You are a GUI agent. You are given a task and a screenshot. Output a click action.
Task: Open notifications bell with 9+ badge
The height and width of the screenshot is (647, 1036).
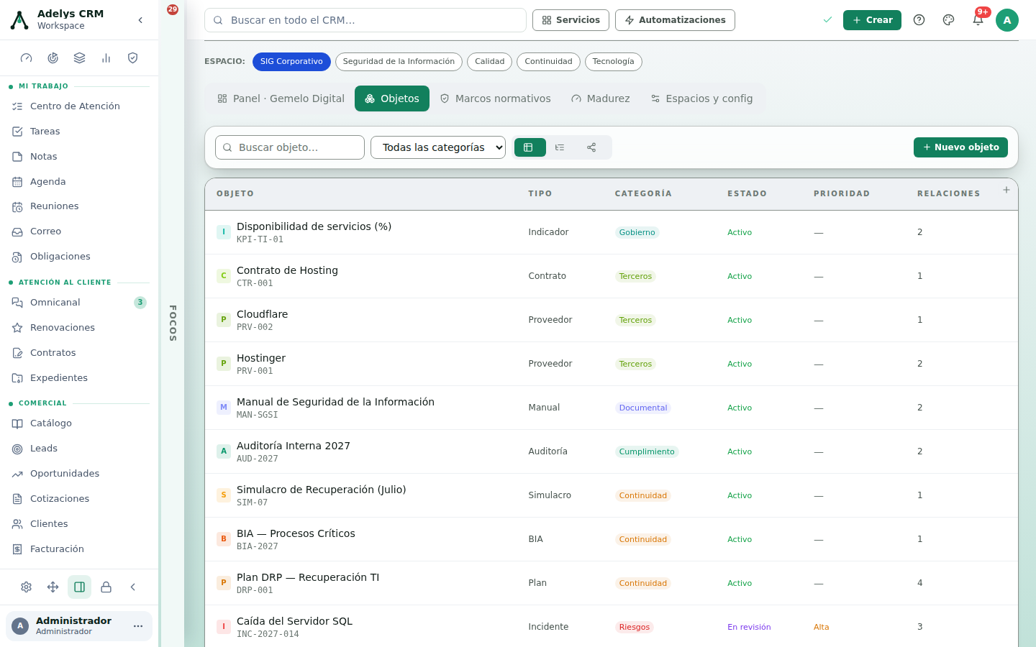(x=978, y=20)
